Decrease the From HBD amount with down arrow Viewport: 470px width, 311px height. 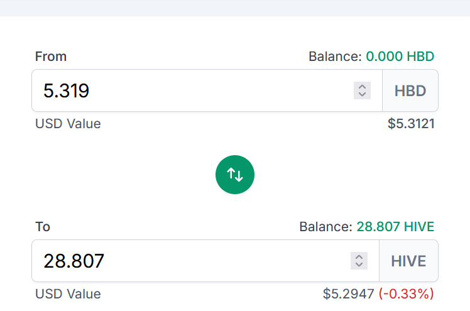tap(362, 95)
